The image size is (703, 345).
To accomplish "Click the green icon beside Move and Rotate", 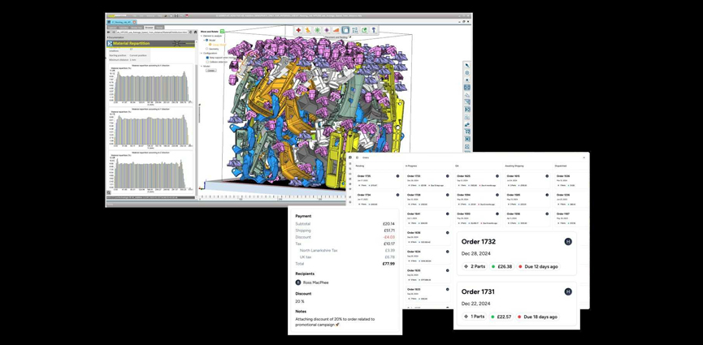I will (x=222, y=32).
